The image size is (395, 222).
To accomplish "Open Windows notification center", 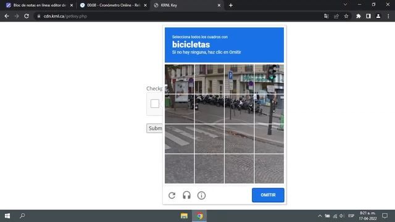I will pos(385,216).
